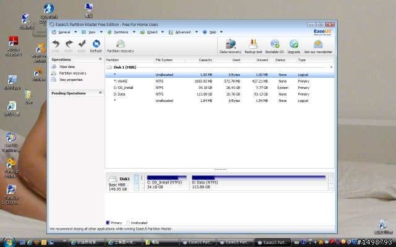This screenshot has width=396, height=247.
Task: Sort by the Partition column header
Action: pos(130,60)
